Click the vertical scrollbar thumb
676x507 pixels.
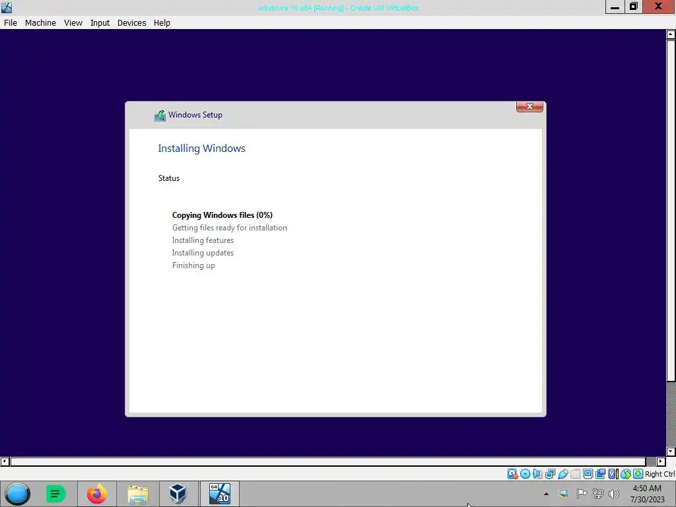(x=671, y=211)
